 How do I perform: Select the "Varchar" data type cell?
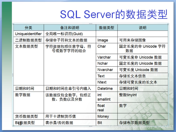(107, 57)
